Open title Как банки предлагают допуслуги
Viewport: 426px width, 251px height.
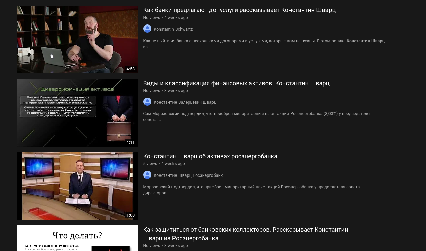[239, 10]
